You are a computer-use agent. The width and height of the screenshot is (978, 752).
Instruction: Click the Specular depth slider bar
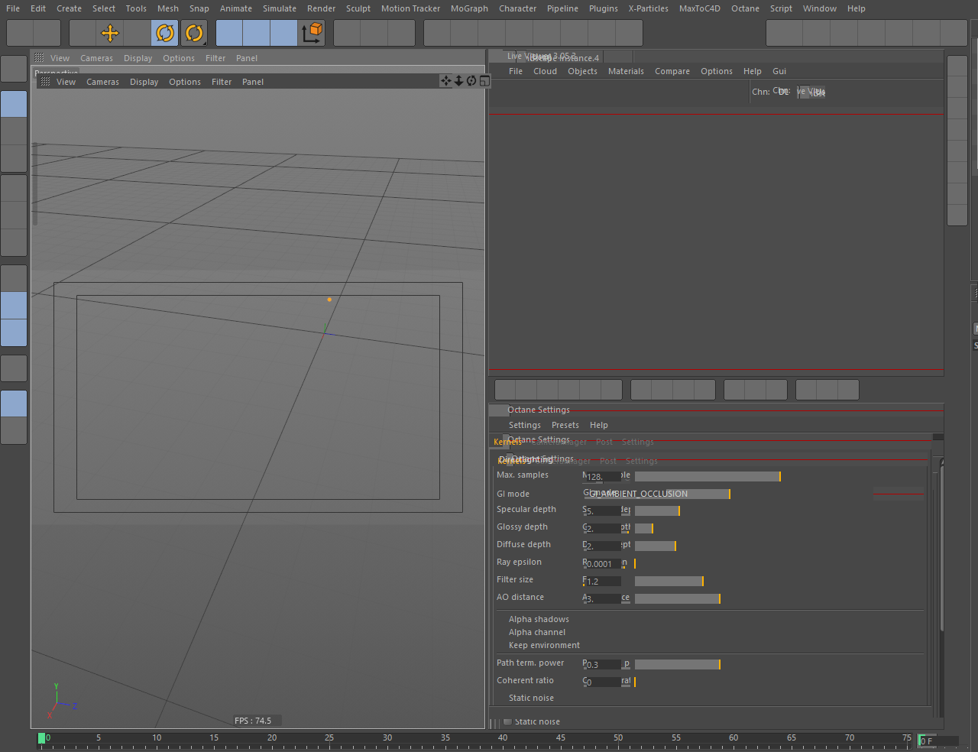[657, 511]
